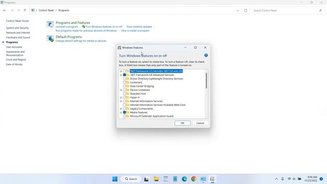Open recent locations dropdown arrow

pyautogui.click(x=18, y=10)
